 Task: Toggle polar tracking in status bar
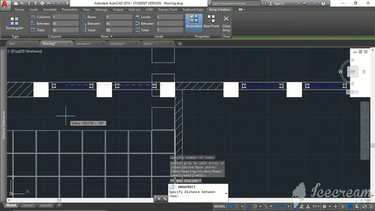coord(255,206)
